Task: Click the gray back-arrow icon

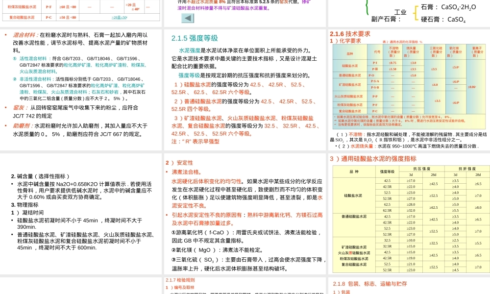Action: click(188, 18)
